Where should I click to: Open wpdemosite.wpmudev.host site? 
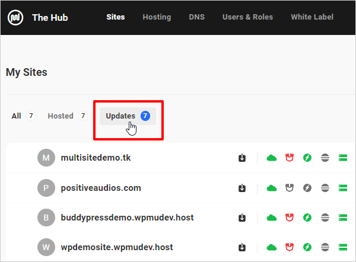[117, 247]
